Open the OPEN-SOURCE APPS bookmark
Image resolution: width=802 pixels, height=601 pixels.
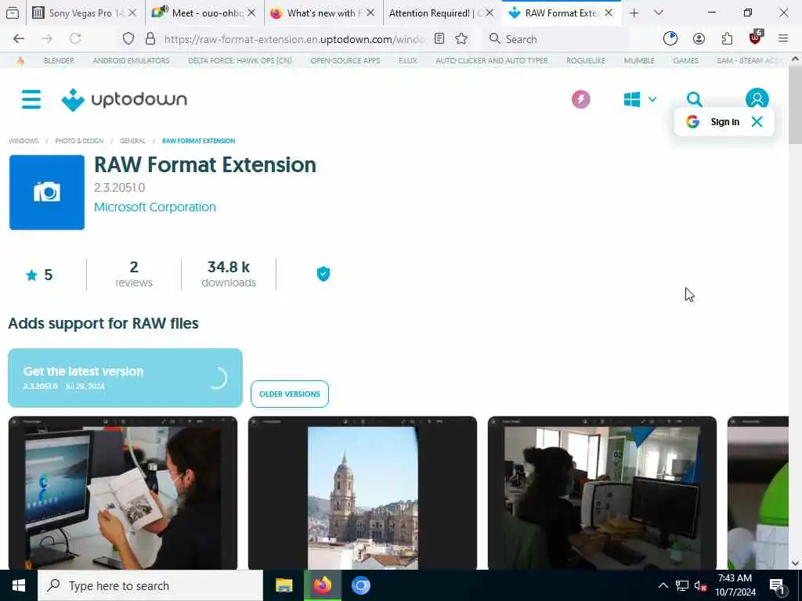[345, 61]
